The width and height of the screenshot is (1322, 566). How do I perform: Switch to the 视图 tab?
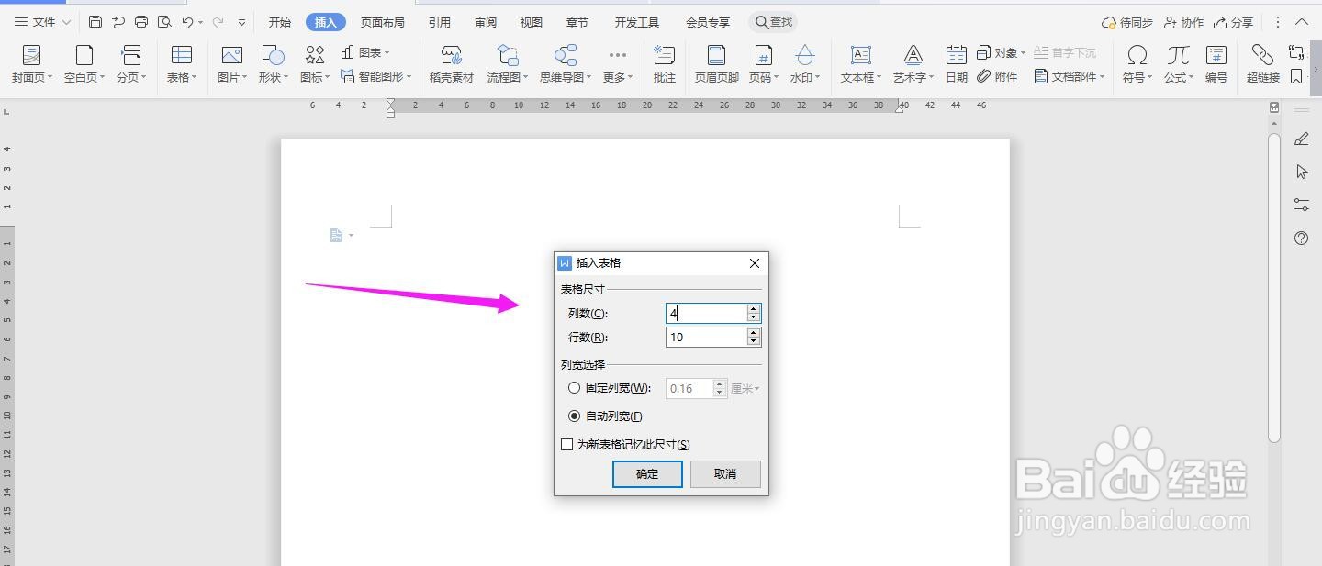click(531, 22)
